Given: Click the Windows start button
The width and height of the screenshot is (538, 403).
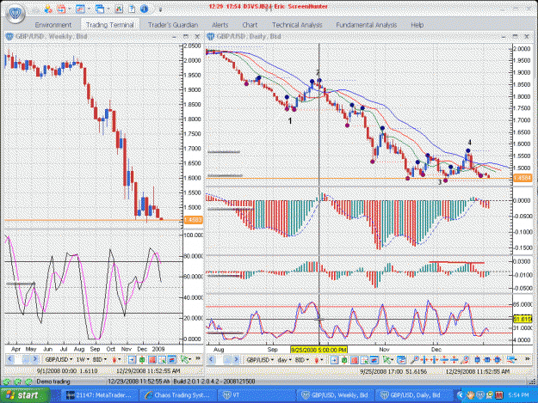Looking at the screenshot, I should [25, 395].
